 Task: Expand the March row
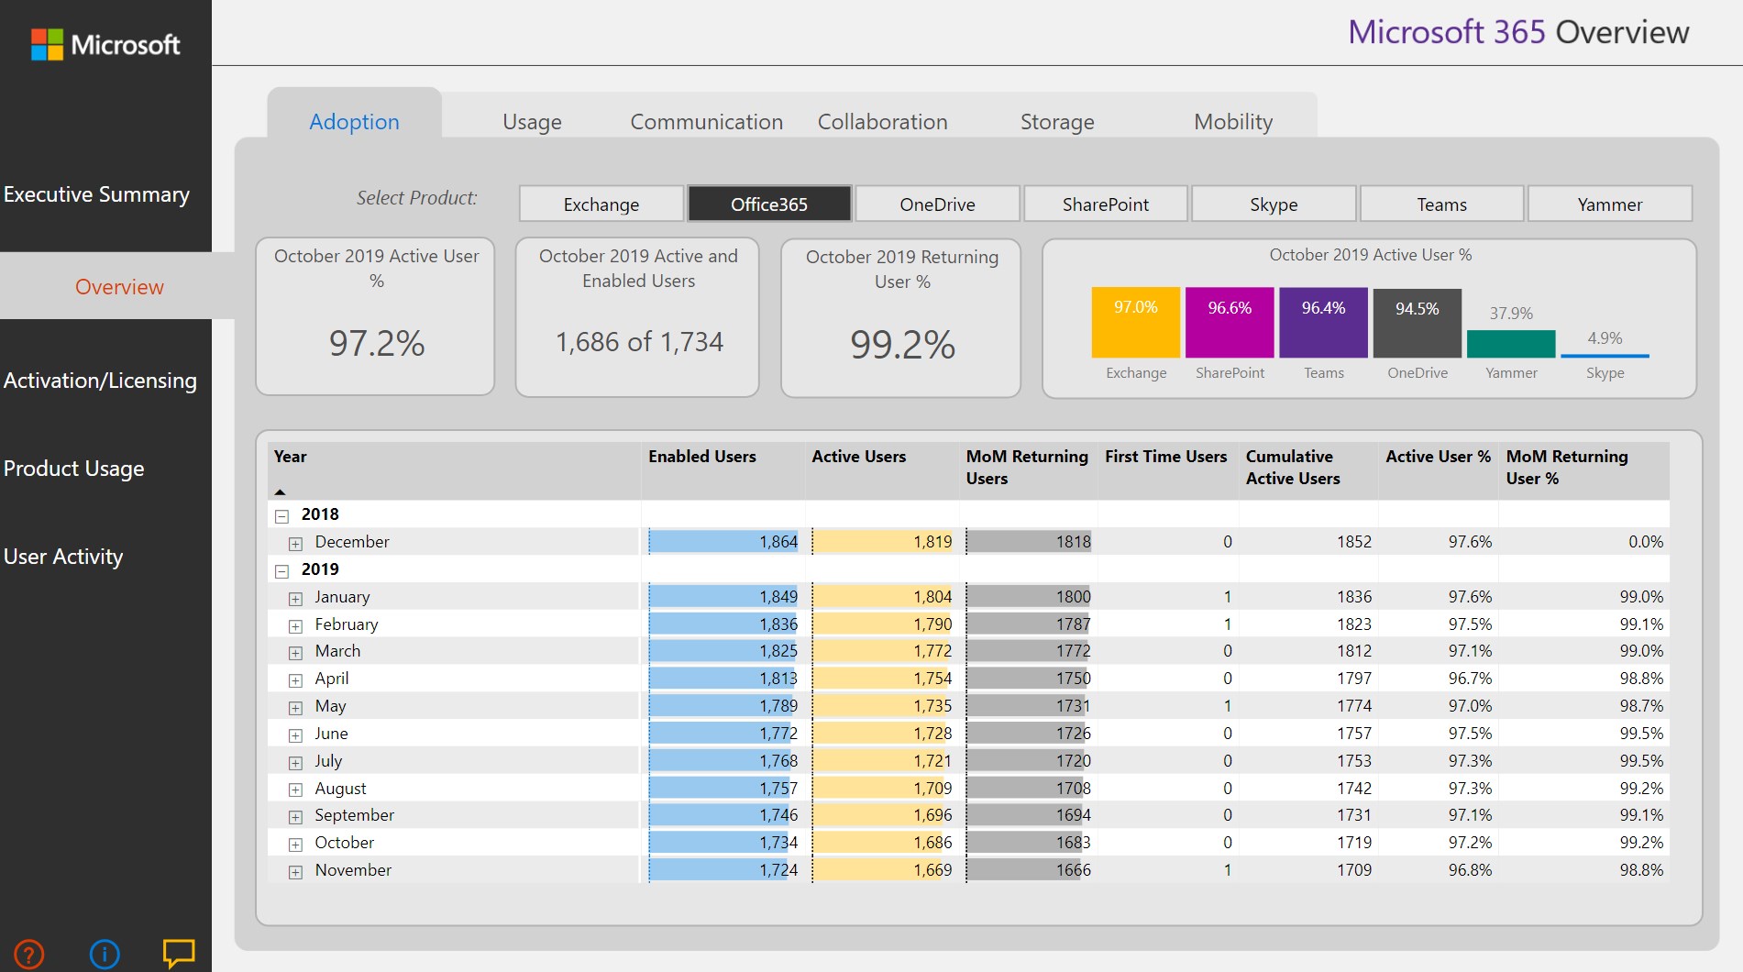[295, 653]
